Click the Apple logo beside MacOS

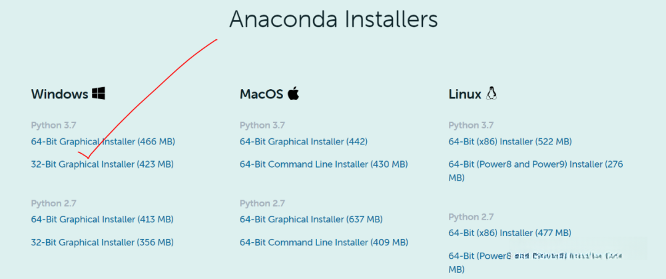pyautogui.click(x=293, y=93)
